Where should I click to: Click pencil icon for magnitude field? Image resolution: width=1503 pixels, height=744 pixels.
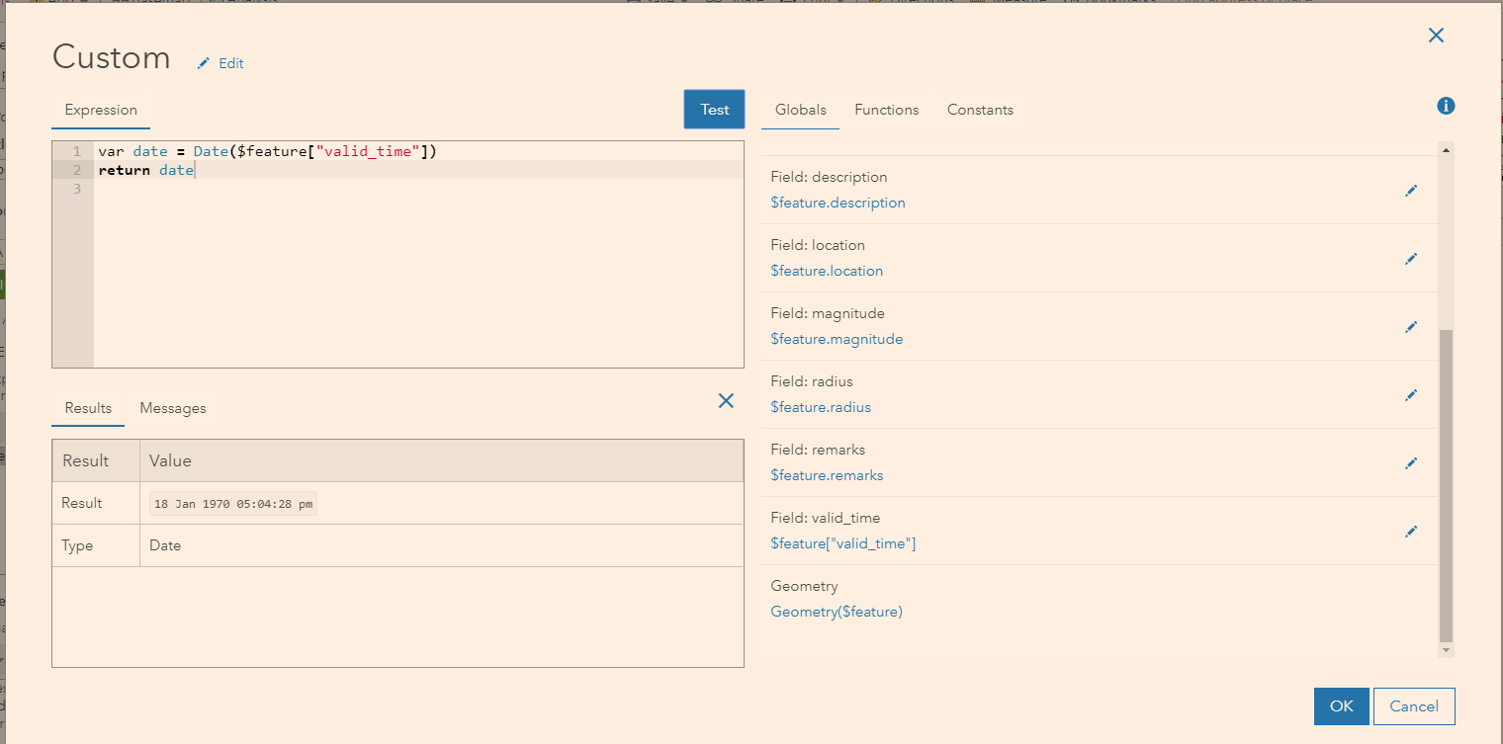(x=1411, y=327)
